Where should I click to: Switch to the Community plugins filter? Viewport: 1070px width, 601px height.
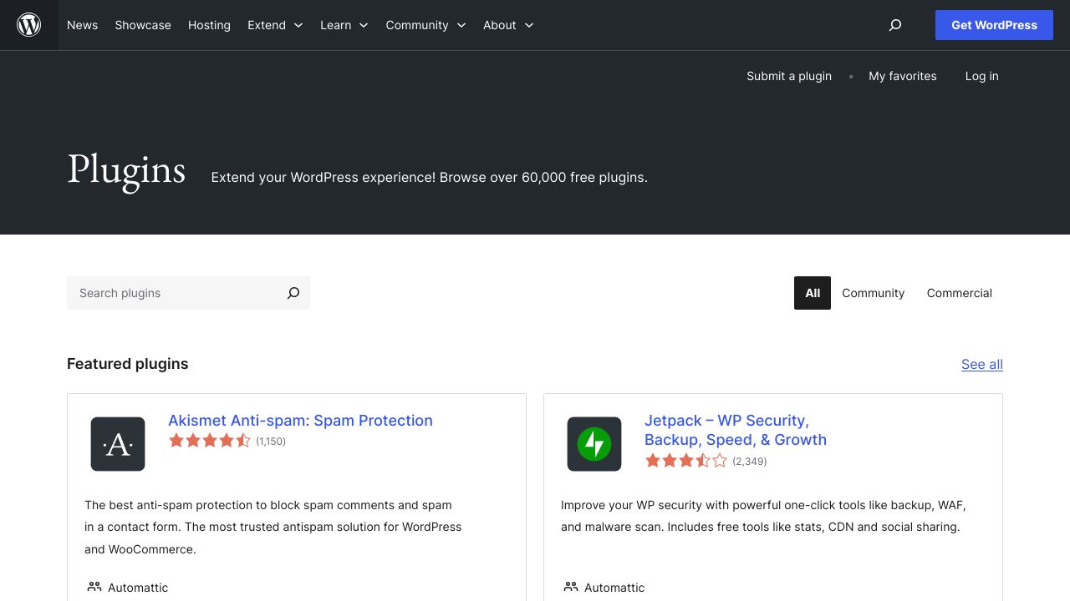click(x=873, y=293)
